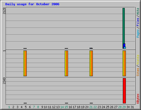Click the orange Sites bar for day 21
The width and height of the screenshot is (141, 110).
(x=92, y=63)
